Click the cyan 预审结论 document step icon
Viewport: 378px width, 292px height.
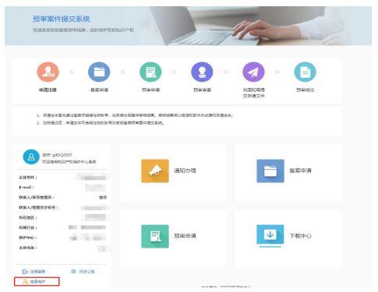305,72
